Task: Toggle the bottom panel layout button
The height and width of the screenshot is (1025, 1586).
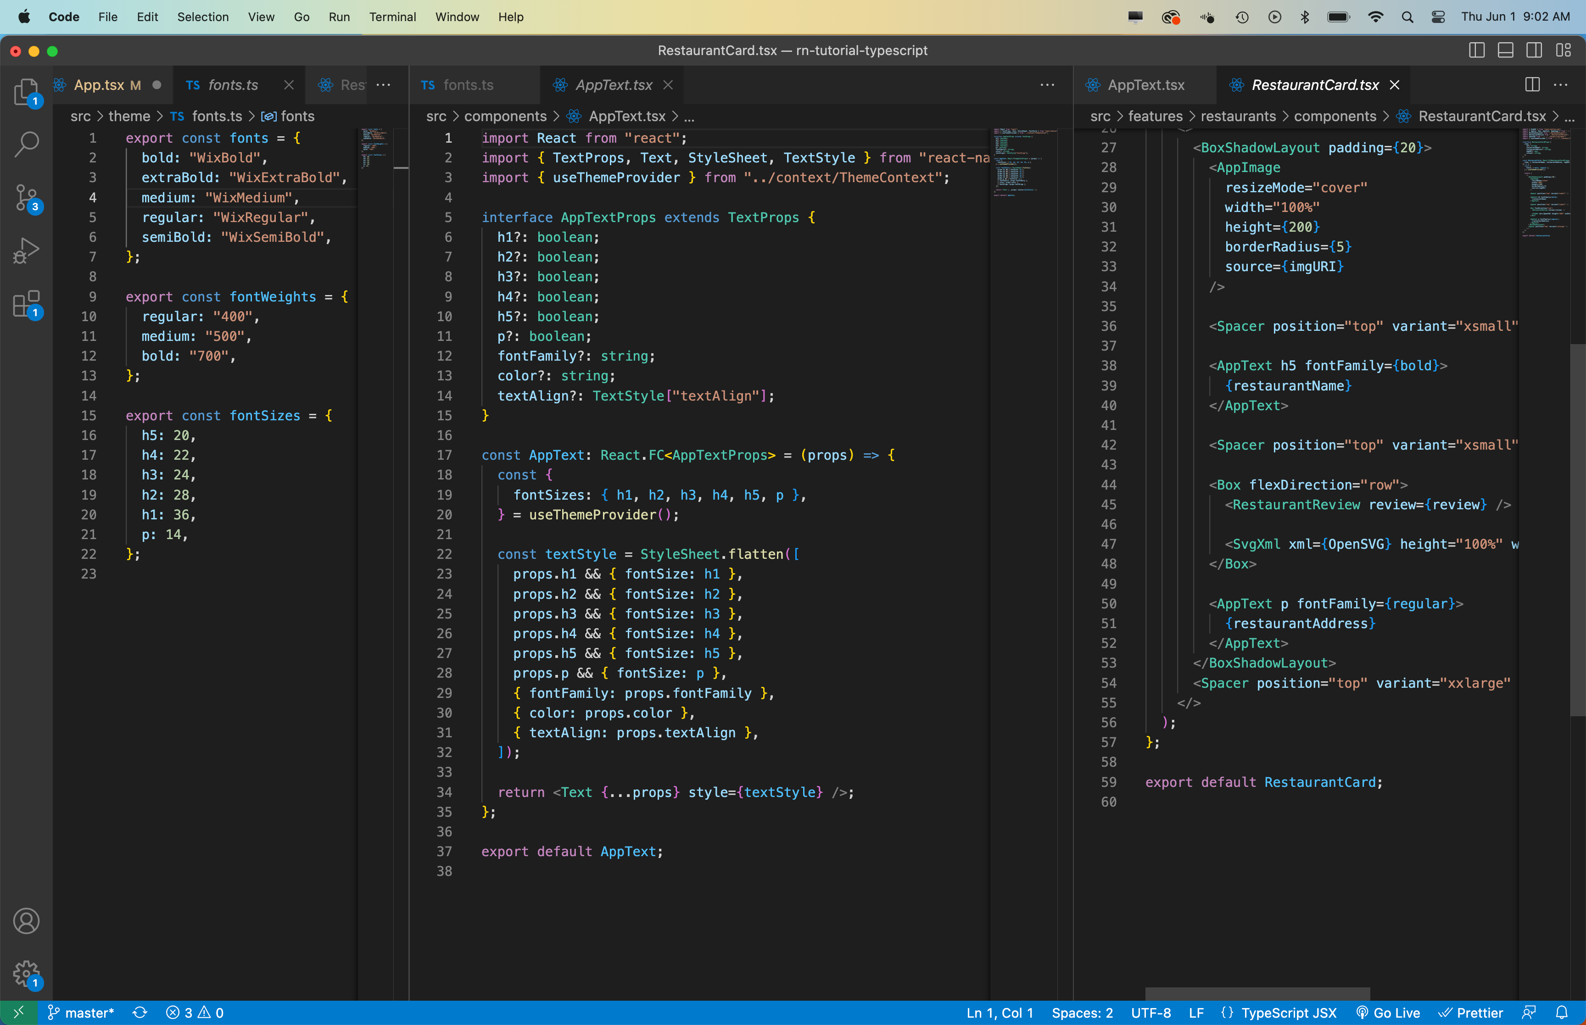Action: point(1506,50)
